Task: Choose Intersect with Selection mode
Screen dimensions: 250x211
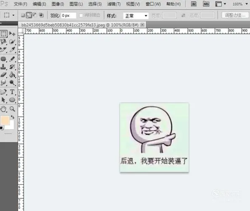Action: (41, 15)
